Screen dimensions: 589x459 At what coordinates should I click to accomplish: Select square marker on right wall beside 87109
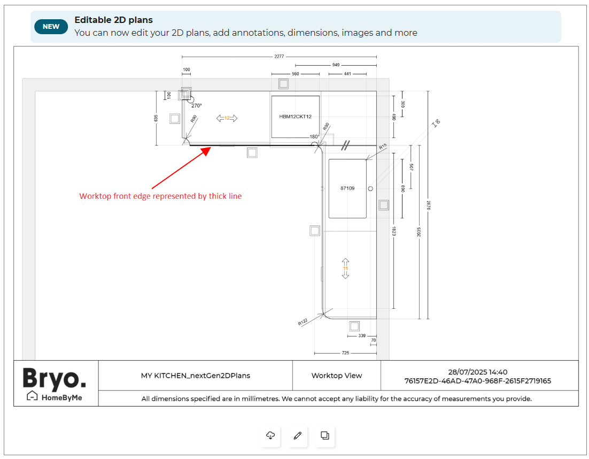(x=384, y=205)
